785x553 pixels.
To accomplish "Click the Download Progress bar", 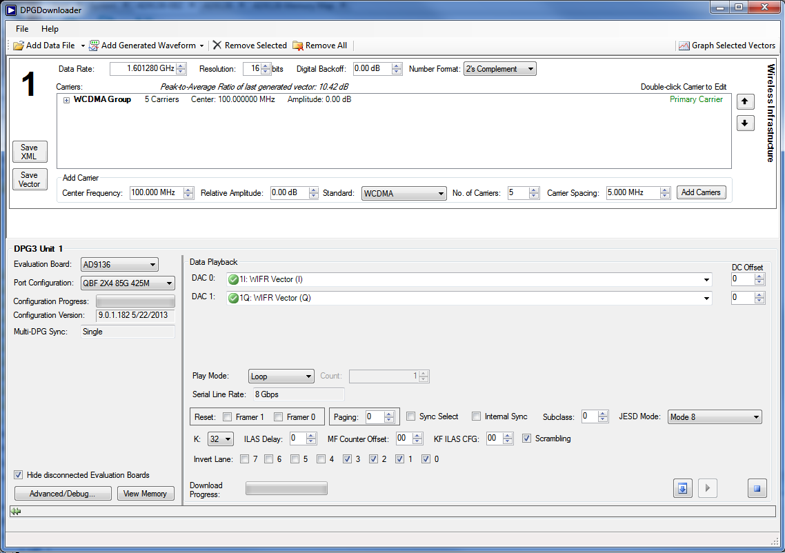I will point(286,489).
